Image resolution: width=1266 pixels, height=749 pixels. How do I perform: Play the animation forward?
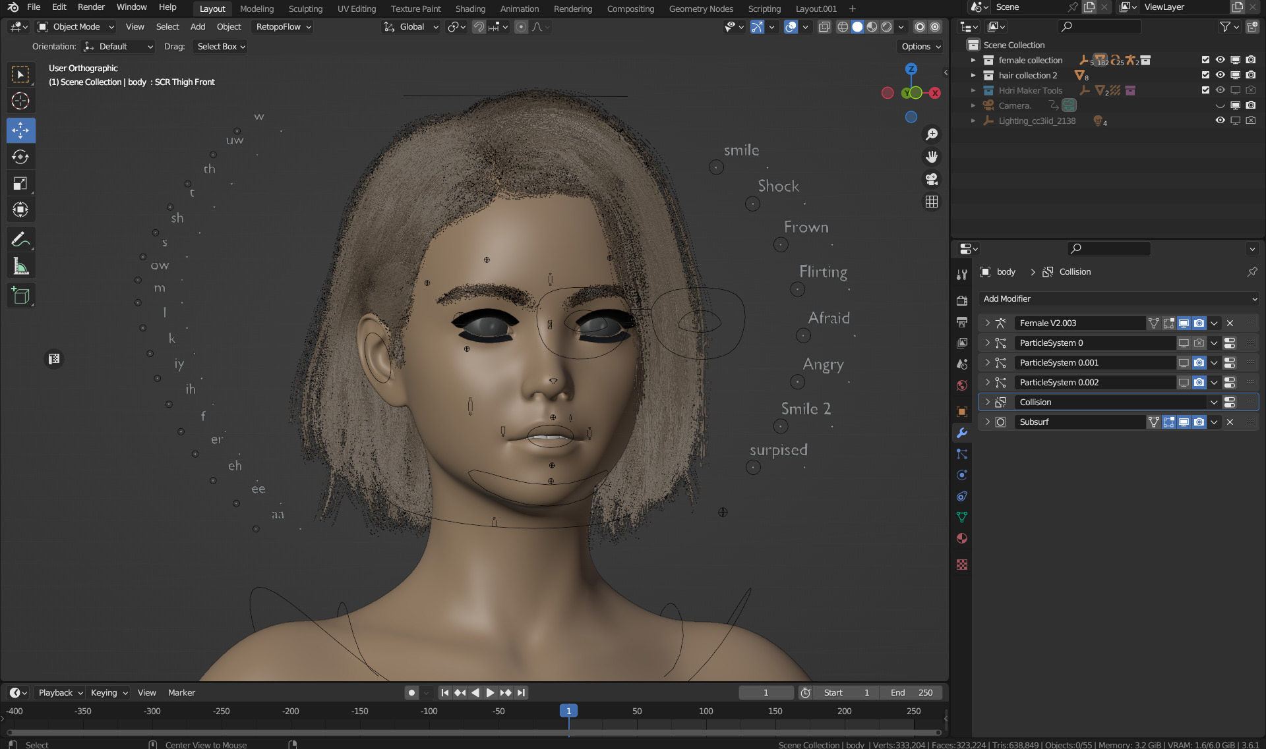(x=490, y=693)
